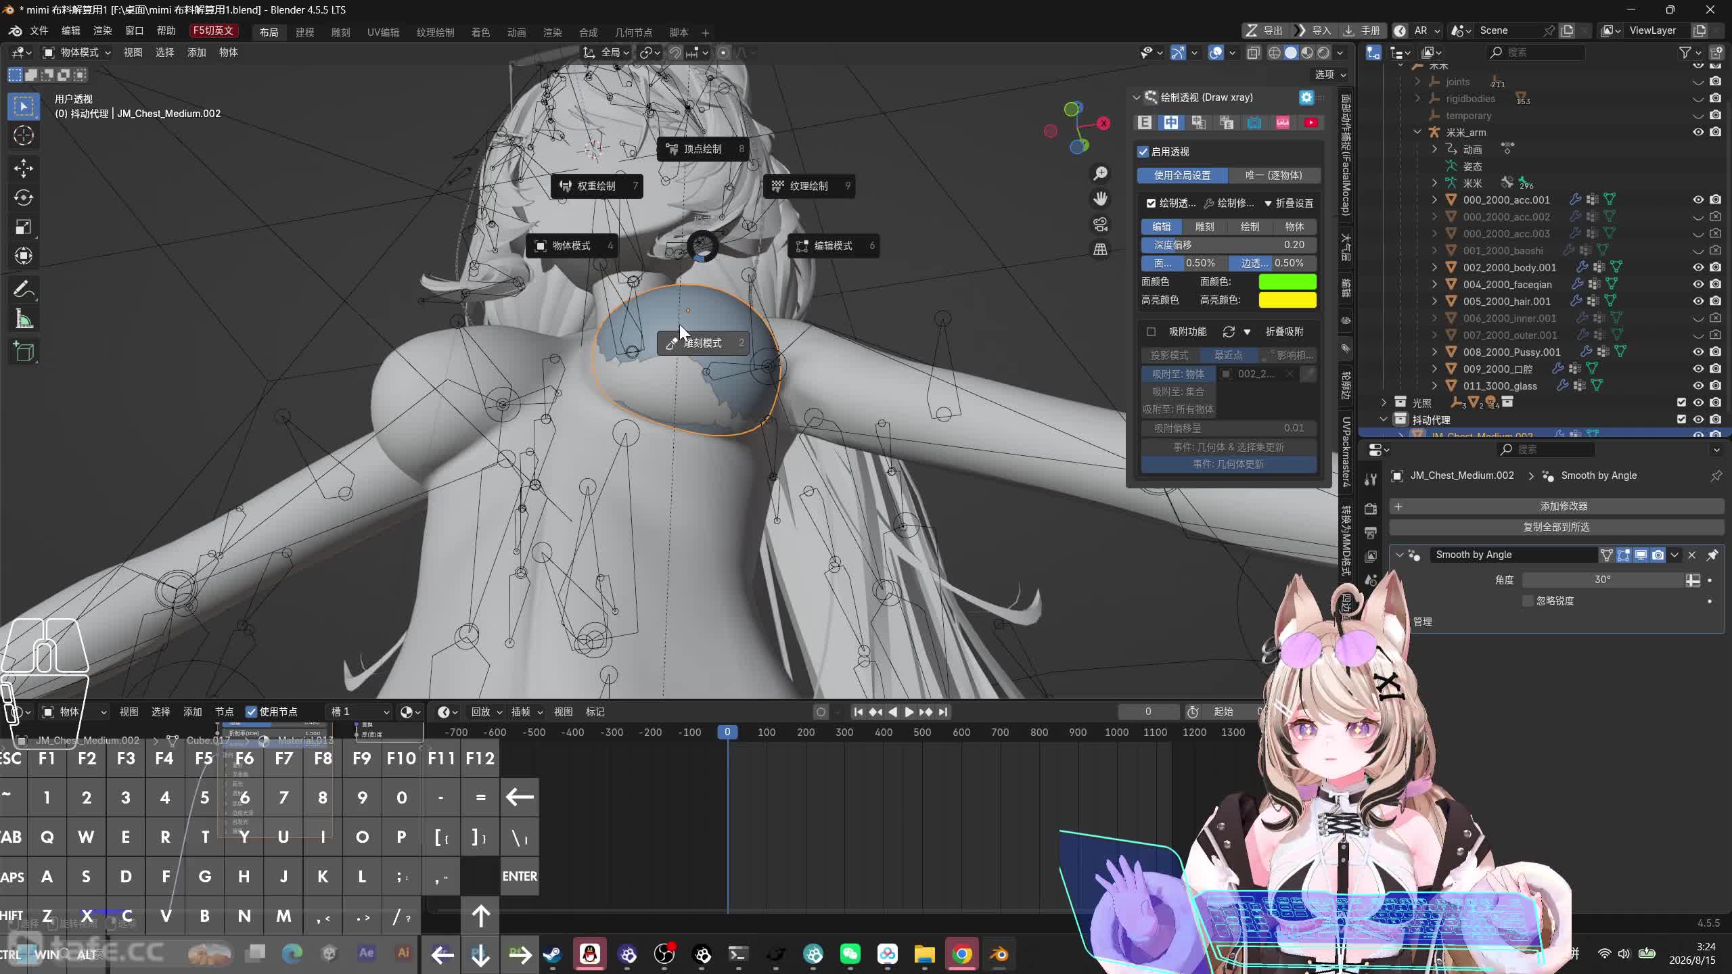This screenshot has width=1732, height=974.
Task: Activate the Transform tool
Action: 24,256
